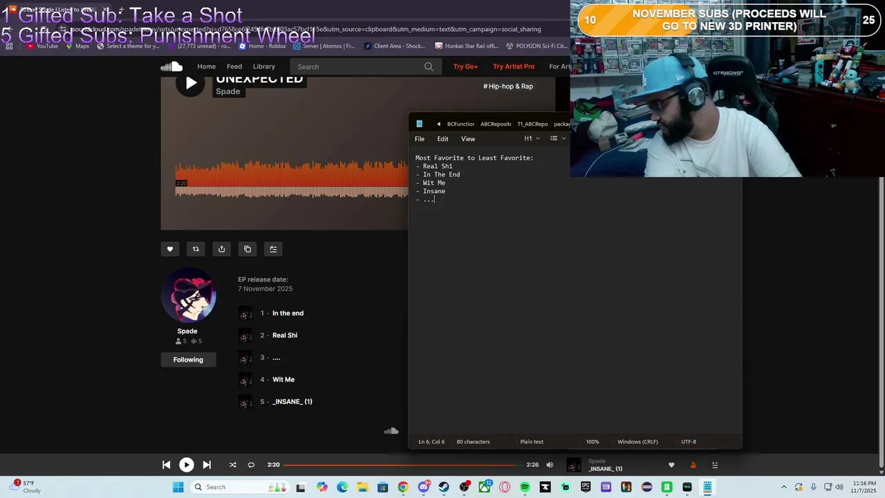
Task: Open the Windows Start menu
Action: (178, 487)
